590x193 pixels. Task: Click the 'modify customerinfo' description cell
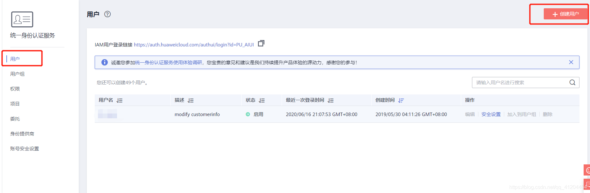197,114
